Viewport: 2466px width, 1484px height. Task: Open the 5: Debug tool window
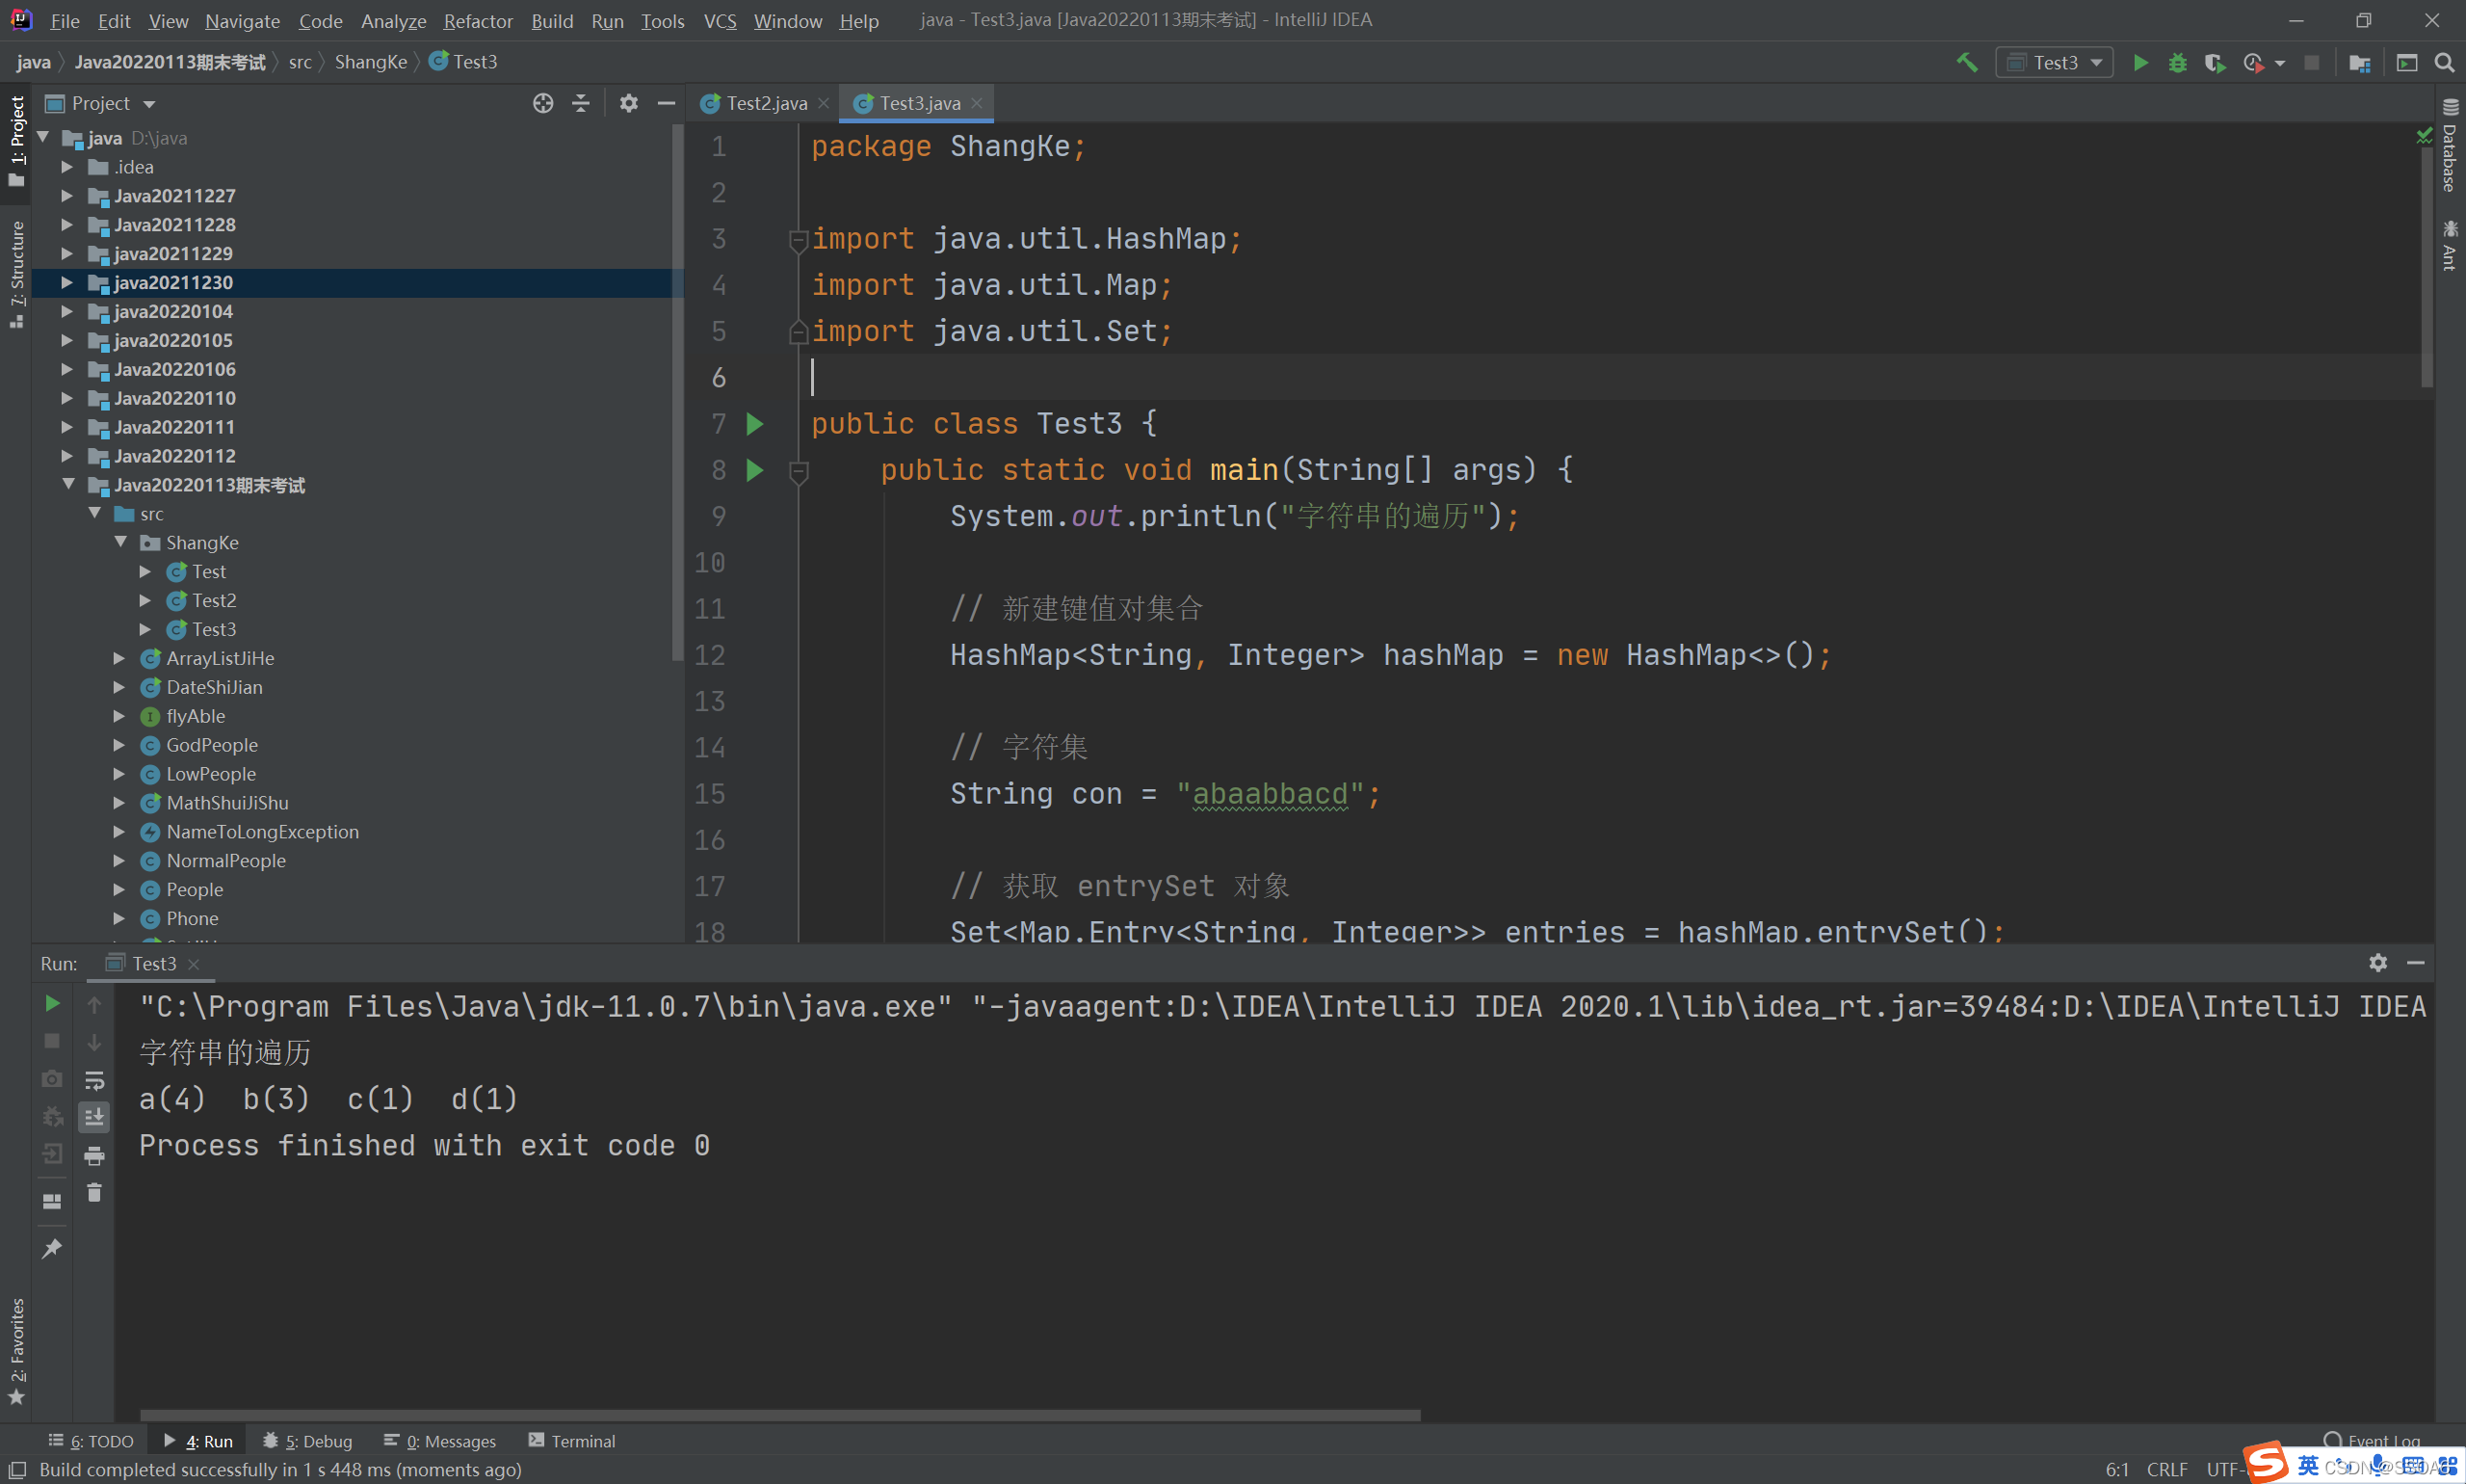coord(308,1441)
